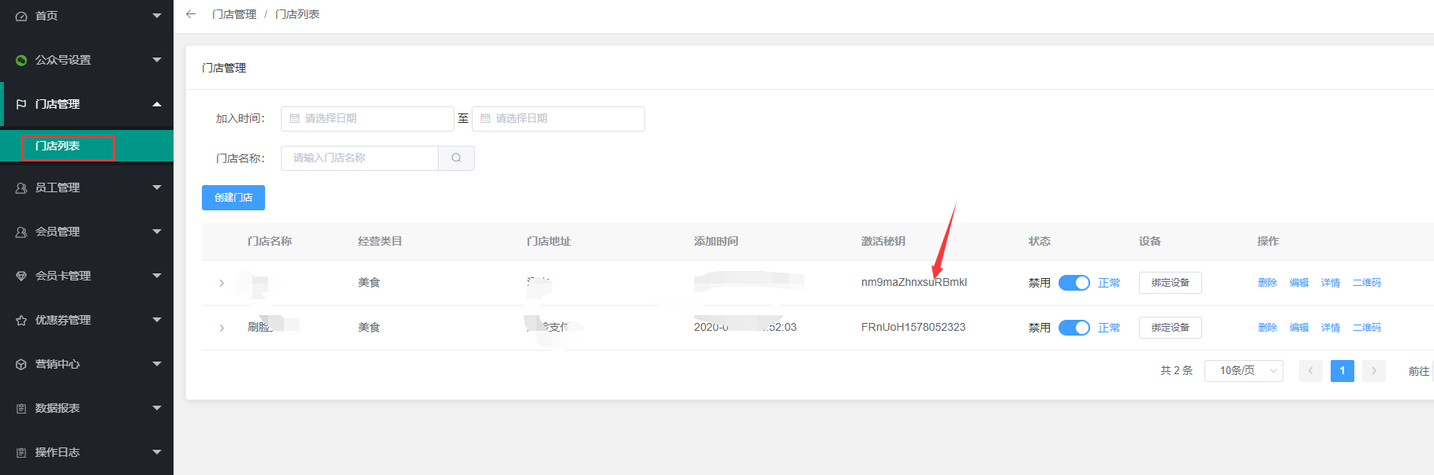
Task: Click 二维码 link in first store row
Action: tap(1367, 283)
